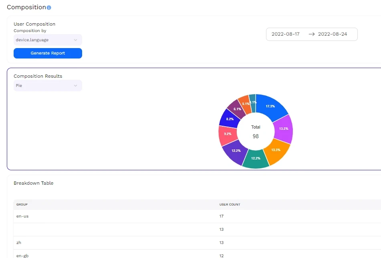Click the GROUP column header
This screenshot has width=381, height=258.
[x=22, y=205]
